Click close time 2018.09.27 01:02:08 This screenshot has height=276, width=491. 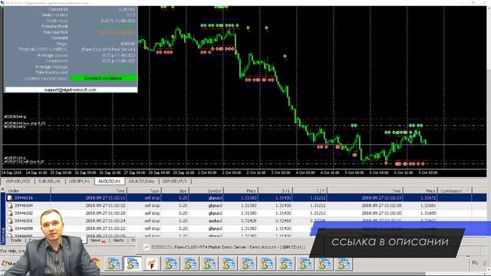pyautogui.click(x=381, y=205)
